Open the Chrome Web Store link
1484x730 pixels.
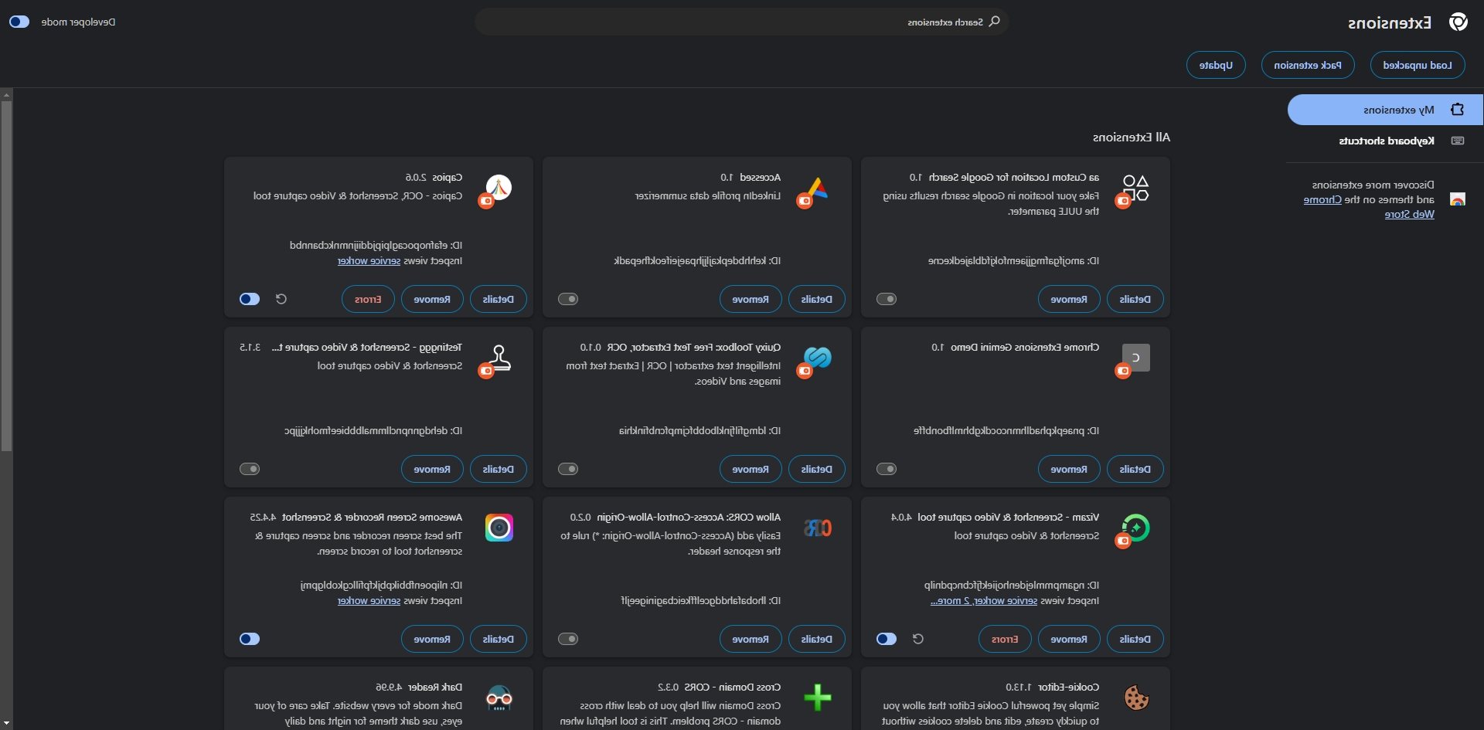pyautogui.click(x=1369, y=207)
